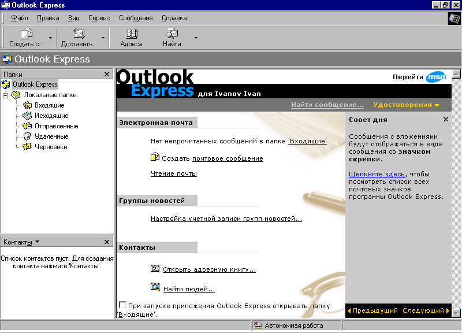Open the Вид menu
Image resolution: width=462 pixels, height=333 pixels.
coord(73,18)
